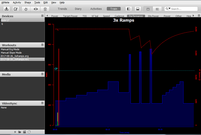This screenshot has width=201, height=135.
Task: Click the CP dotted line label
Action: tap(56, 69)
